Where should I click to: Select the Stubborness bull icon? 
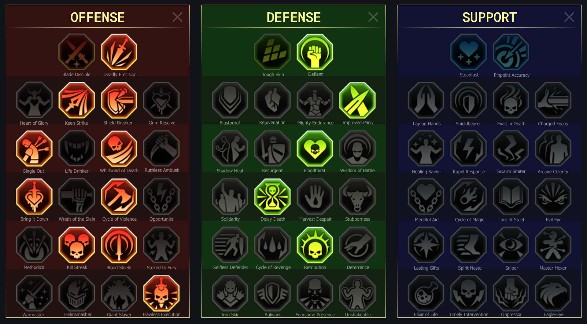(357, 197)
